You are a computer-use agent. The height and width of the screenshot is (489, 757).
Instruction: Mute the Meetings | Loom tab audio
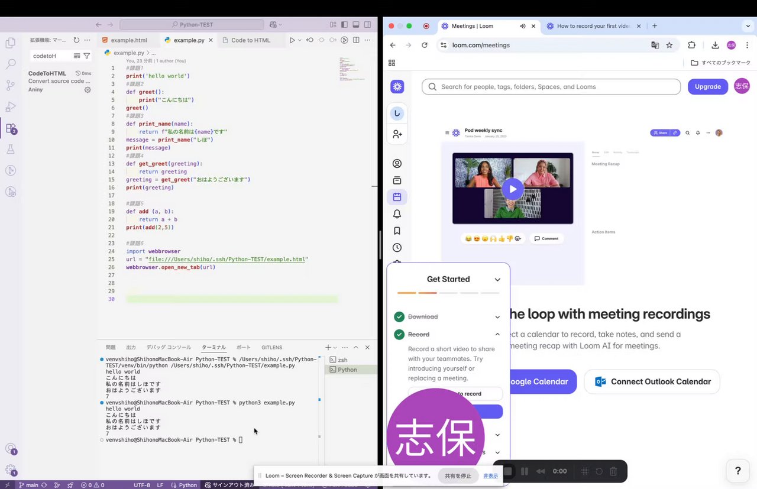click(x=523, y=26)
